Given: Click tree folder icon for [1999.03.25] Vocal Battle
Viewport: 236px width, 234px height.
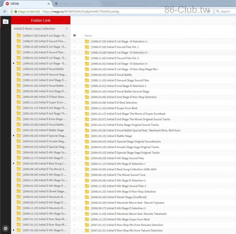Looking at the screenshot, I should point(19,69).
